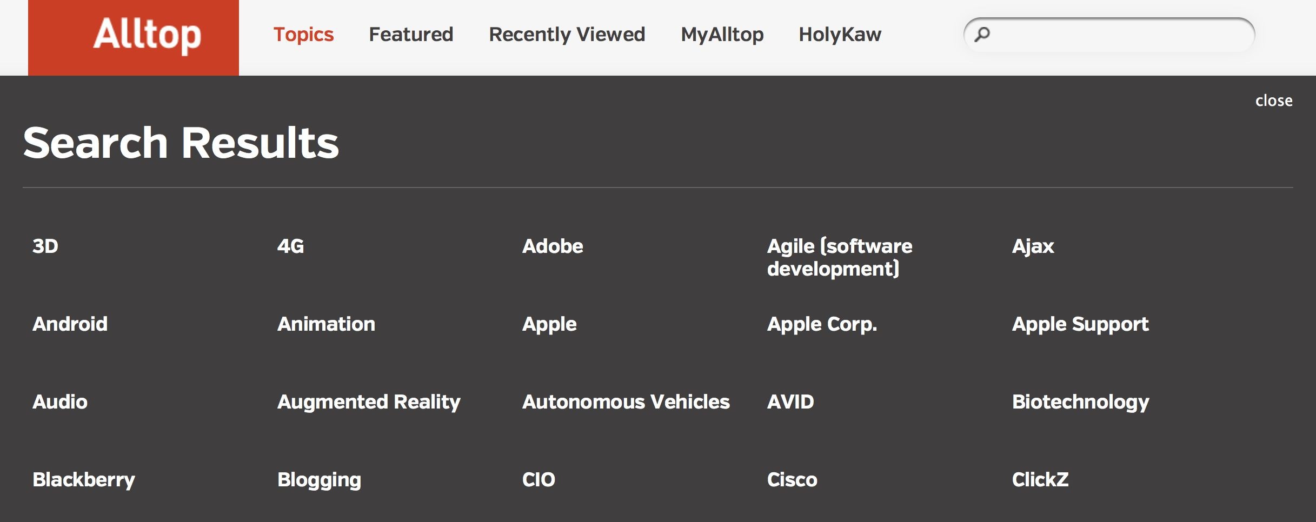This screenshot has height=522, width=1316.
Task: Close the search results panel
Action: 1274,101
